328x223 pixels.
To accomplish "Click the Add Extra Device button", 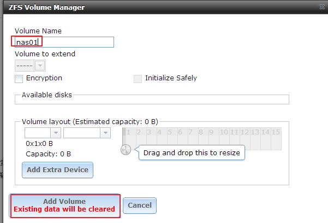I will point(57,170).
